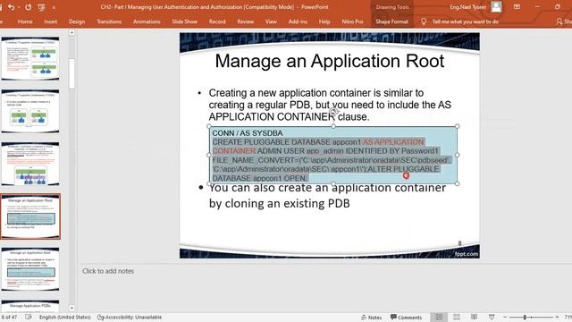The width and height of the screenshot is (572, 322).
Task: Click the rotation handle above the text box
Action: pos(333,111)
